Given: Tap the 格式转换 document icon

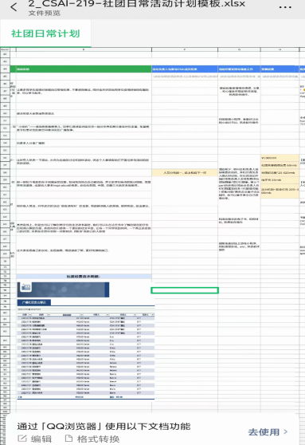Looking at the screenshot, I should click(x=68, y=439).
